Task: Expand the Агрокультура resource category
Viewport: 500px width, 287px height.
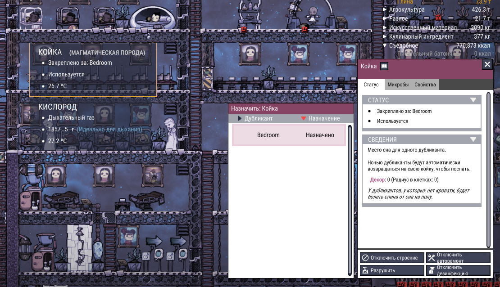Action: point(385,9)
